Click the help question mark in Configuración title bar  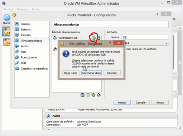(157, 14)
